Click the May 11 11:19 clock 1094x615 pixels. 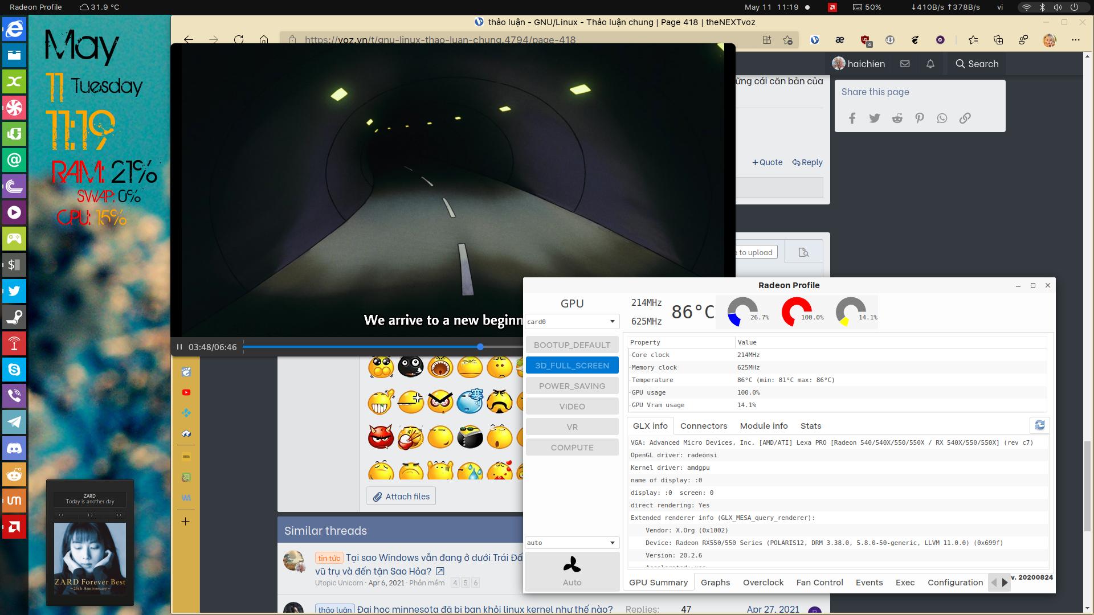click(771, 7)
